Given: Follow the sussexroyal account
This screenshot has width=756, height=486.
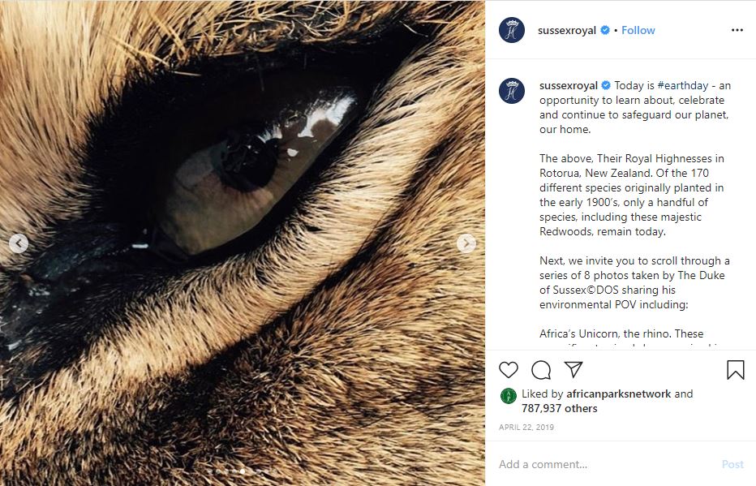Looking at the screenshot, I should click(638, 30).
